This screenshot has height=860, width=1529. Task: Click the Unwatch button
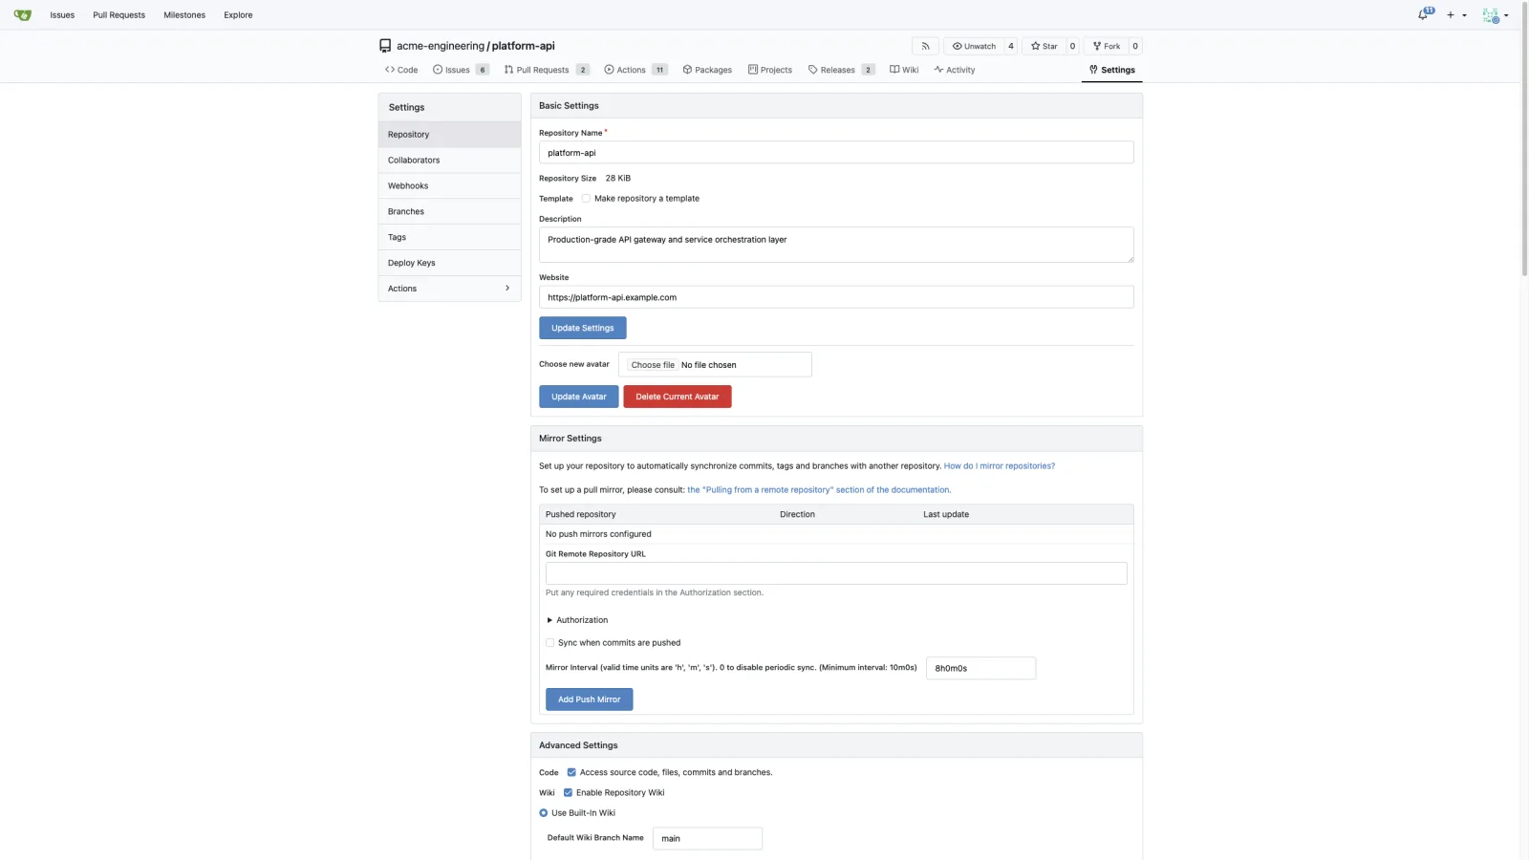974,46
